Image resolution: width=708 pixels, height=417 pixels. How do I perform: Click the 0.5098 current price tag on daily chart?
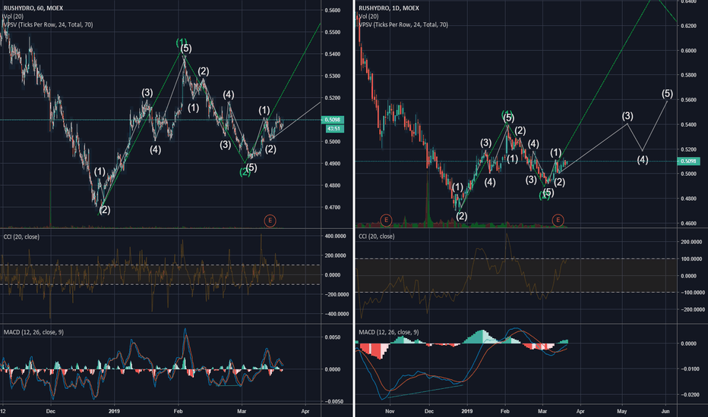[688, 161]
